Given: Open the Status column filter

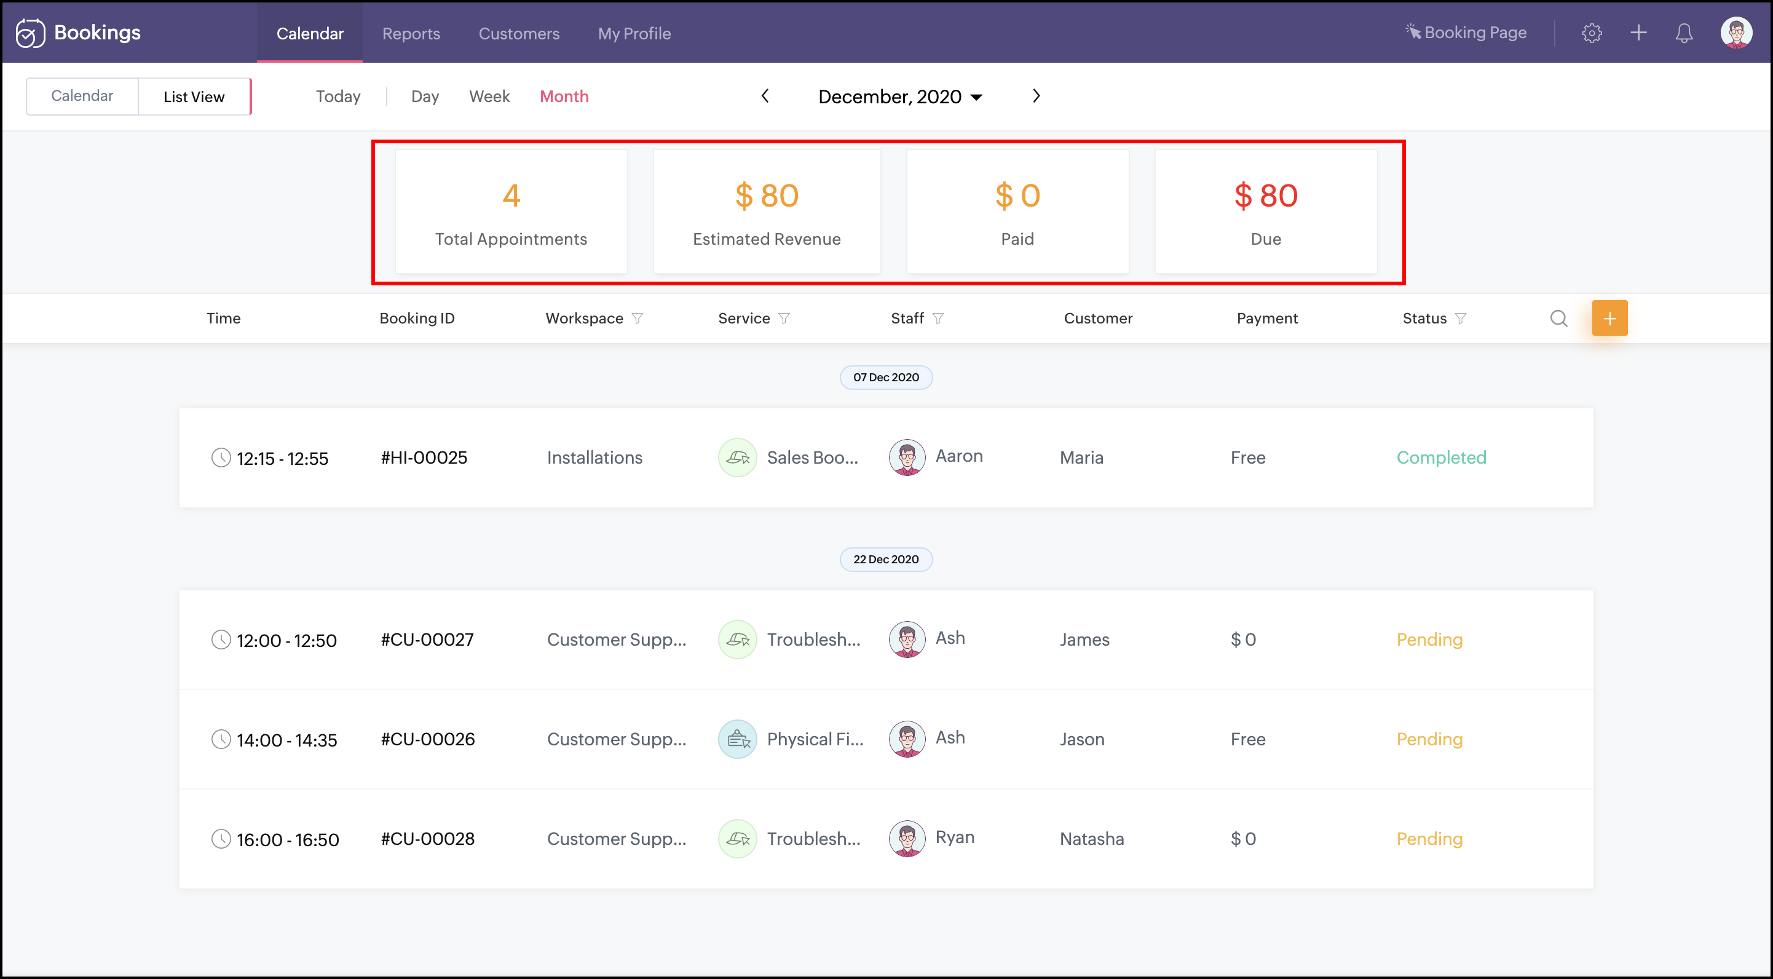Looking at the screenshot, I should click(x=1461, y=318).
